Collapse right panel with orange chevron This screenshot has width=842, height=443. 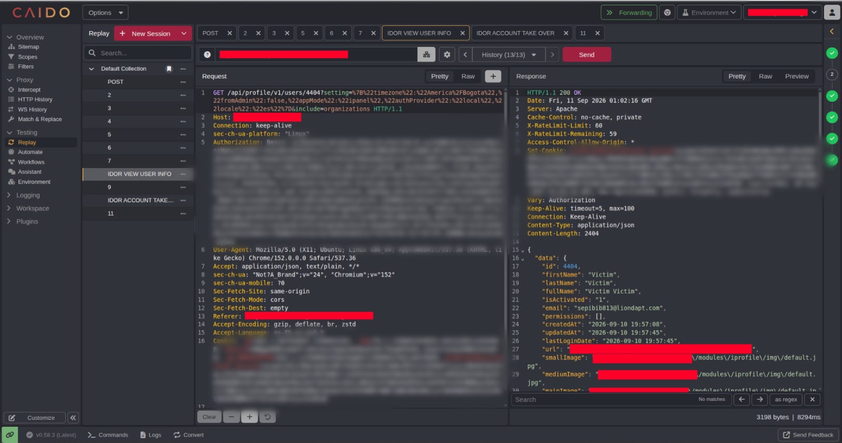[x=832, y=32]
